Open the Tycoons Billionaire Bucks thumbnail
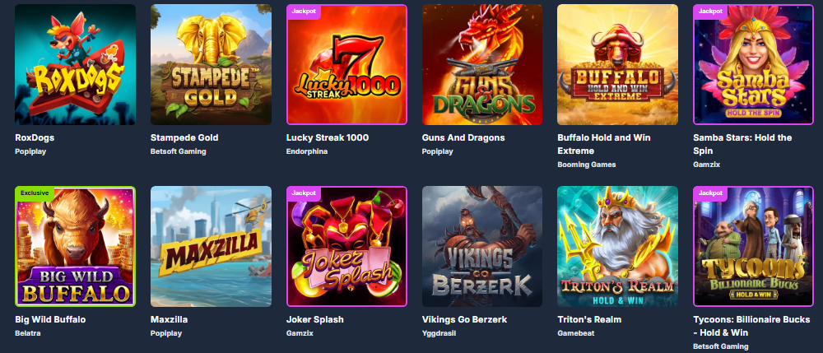The image size is (823, 353). (754, 247)
